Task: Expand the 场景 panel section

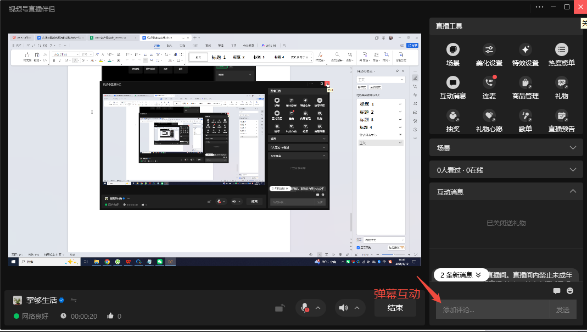Action: coord(573,148)
